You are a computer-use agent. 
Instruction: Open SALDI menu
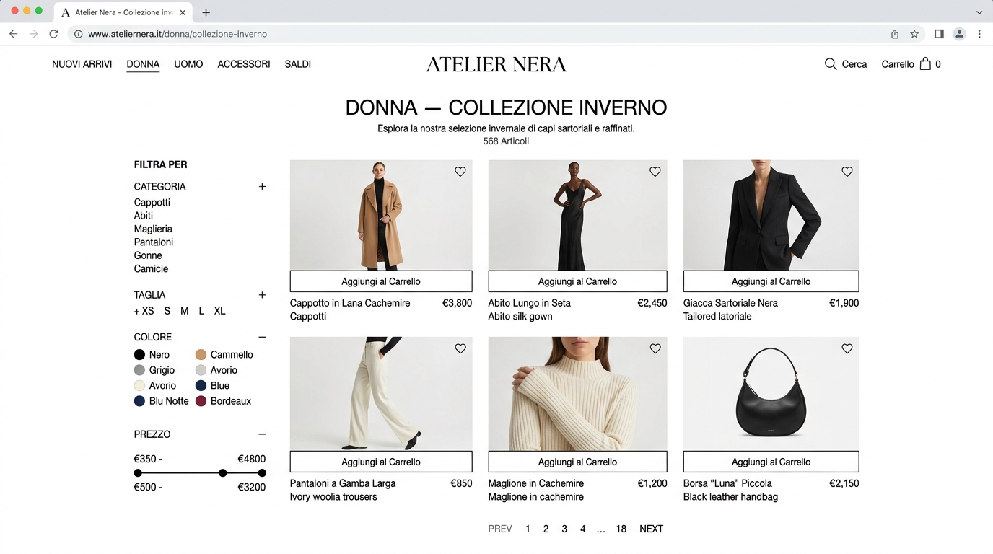298,64
